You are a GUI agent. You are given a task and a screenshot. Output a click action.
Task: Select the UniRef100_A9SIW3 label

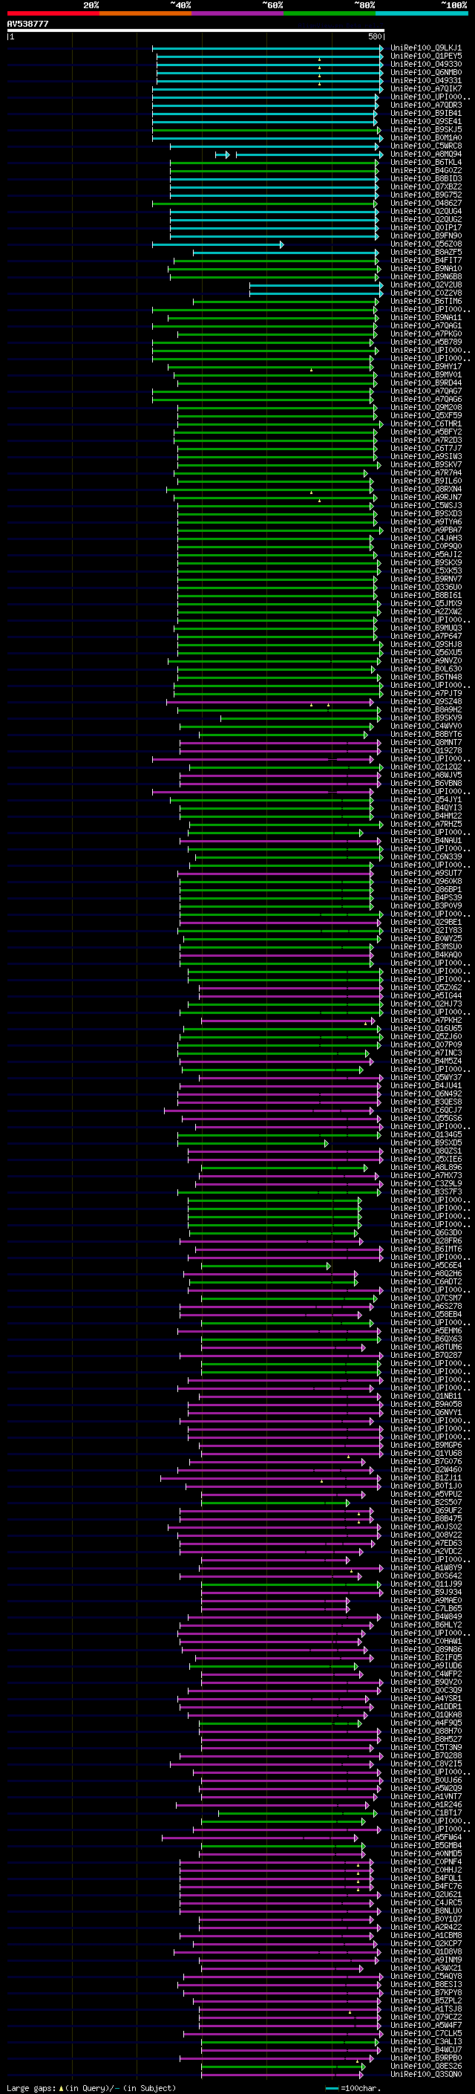(425, 456)
